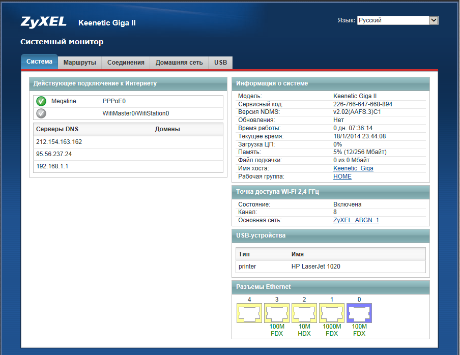Select the Megaline connection name

[x=64, y=101]
